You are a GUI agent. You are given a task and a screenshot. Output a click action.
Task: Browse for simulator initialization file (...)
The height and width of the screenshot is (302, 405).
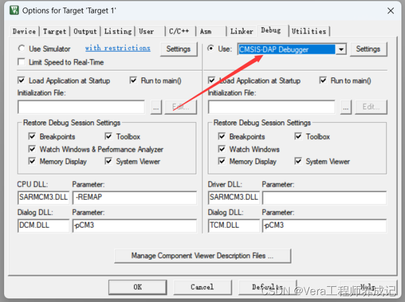click(156, 107)
